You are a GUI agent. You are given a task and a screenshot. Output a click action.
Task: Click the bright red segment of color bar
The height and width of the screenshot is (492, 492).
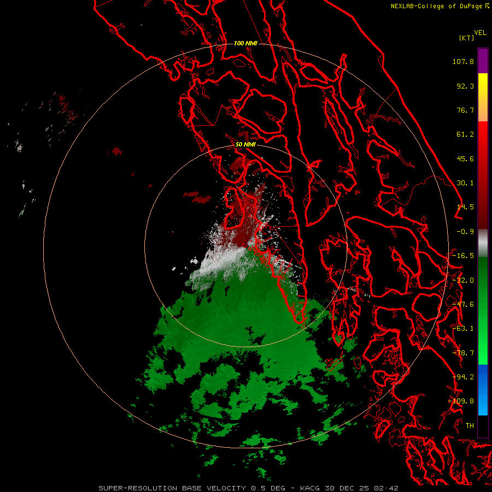click(x=483, y=138)
